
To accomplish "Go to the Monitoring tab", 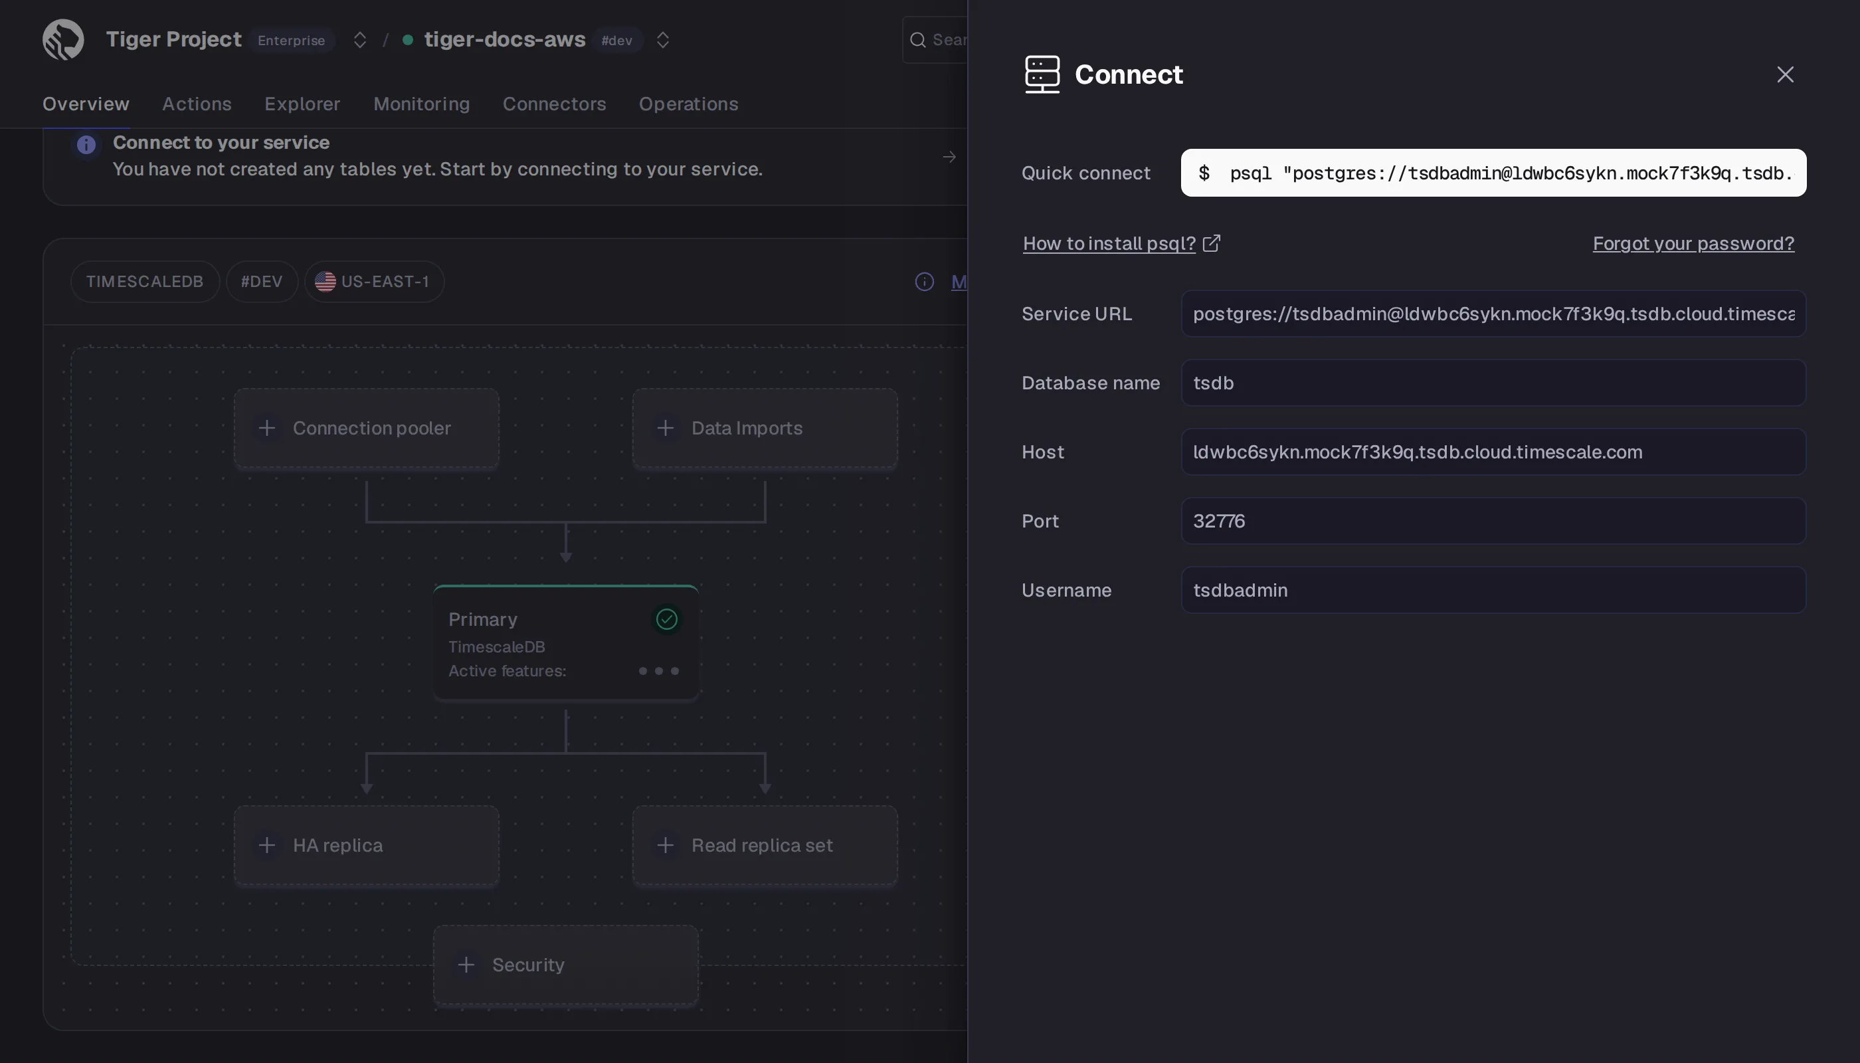I will click(422, 104).
